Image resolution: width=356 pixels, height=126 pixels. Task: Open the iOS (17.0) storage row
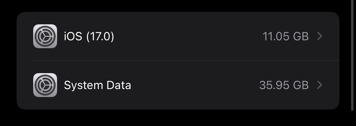(x=177, y=36)
